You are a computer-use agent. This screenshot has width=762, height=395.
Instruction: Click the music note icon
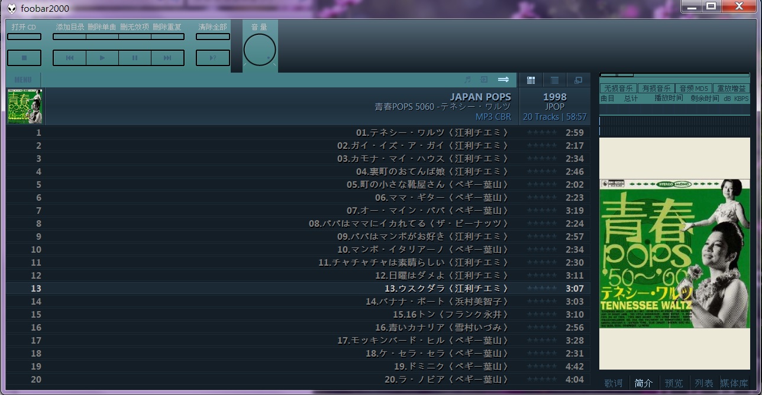[x=467, y=80]
